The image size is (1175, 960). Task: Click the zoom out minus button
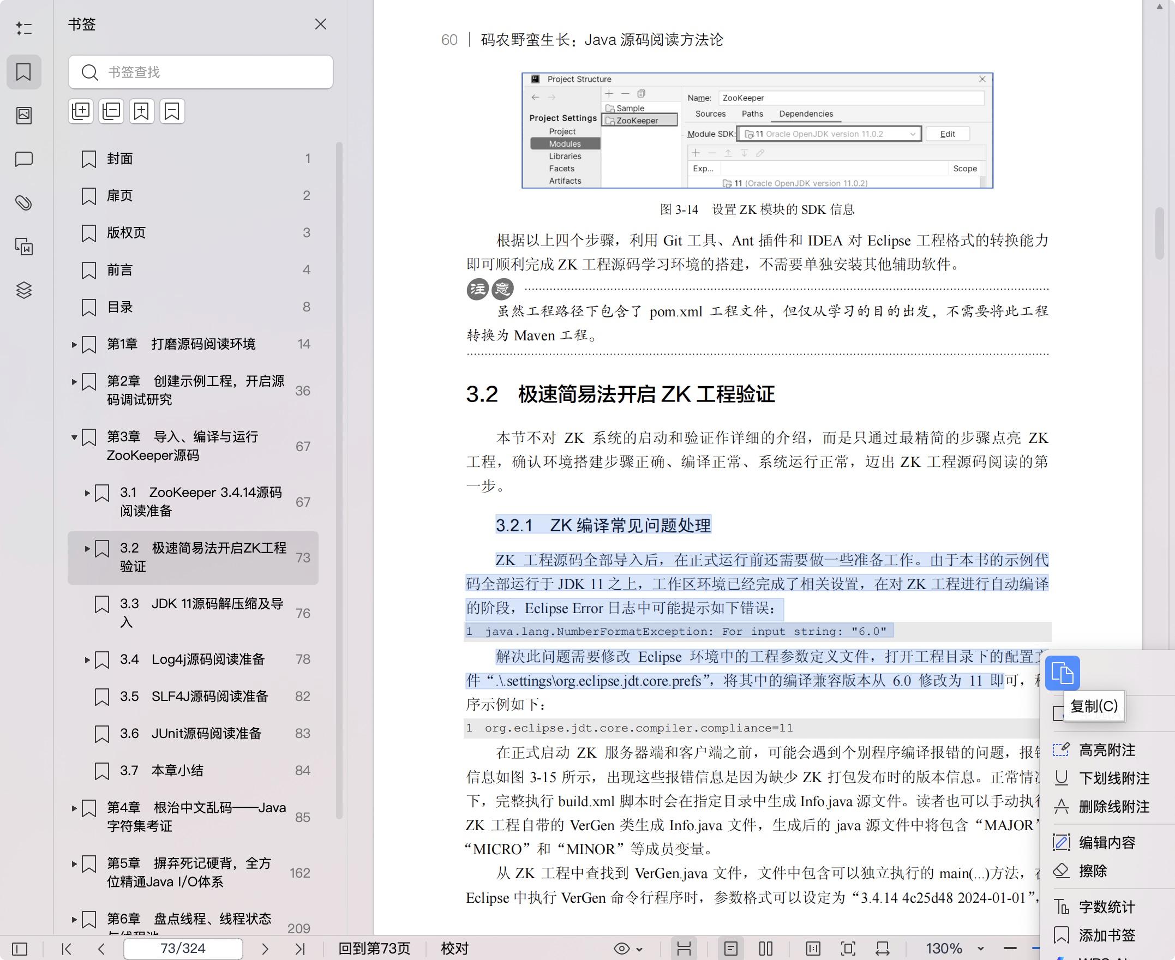click(x=1010, y=949)
